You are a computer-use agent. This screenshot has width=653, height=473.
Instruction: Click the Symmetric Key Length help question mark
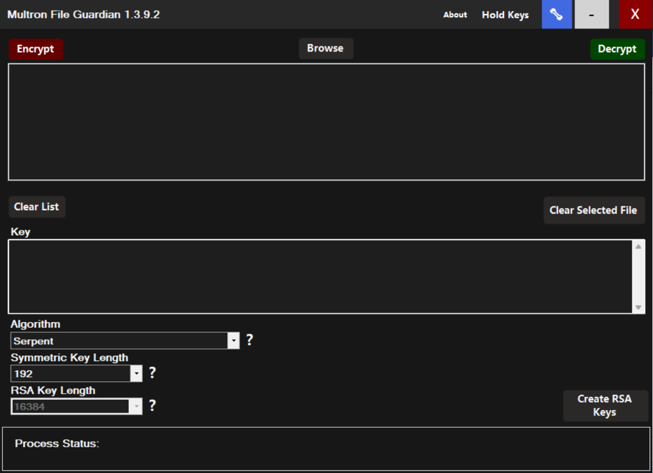pos(152,372)
